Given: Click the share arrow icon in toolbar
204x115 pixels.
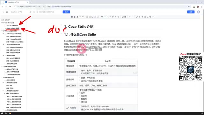Looking at the screenshot, I should (x=142, y=17).
